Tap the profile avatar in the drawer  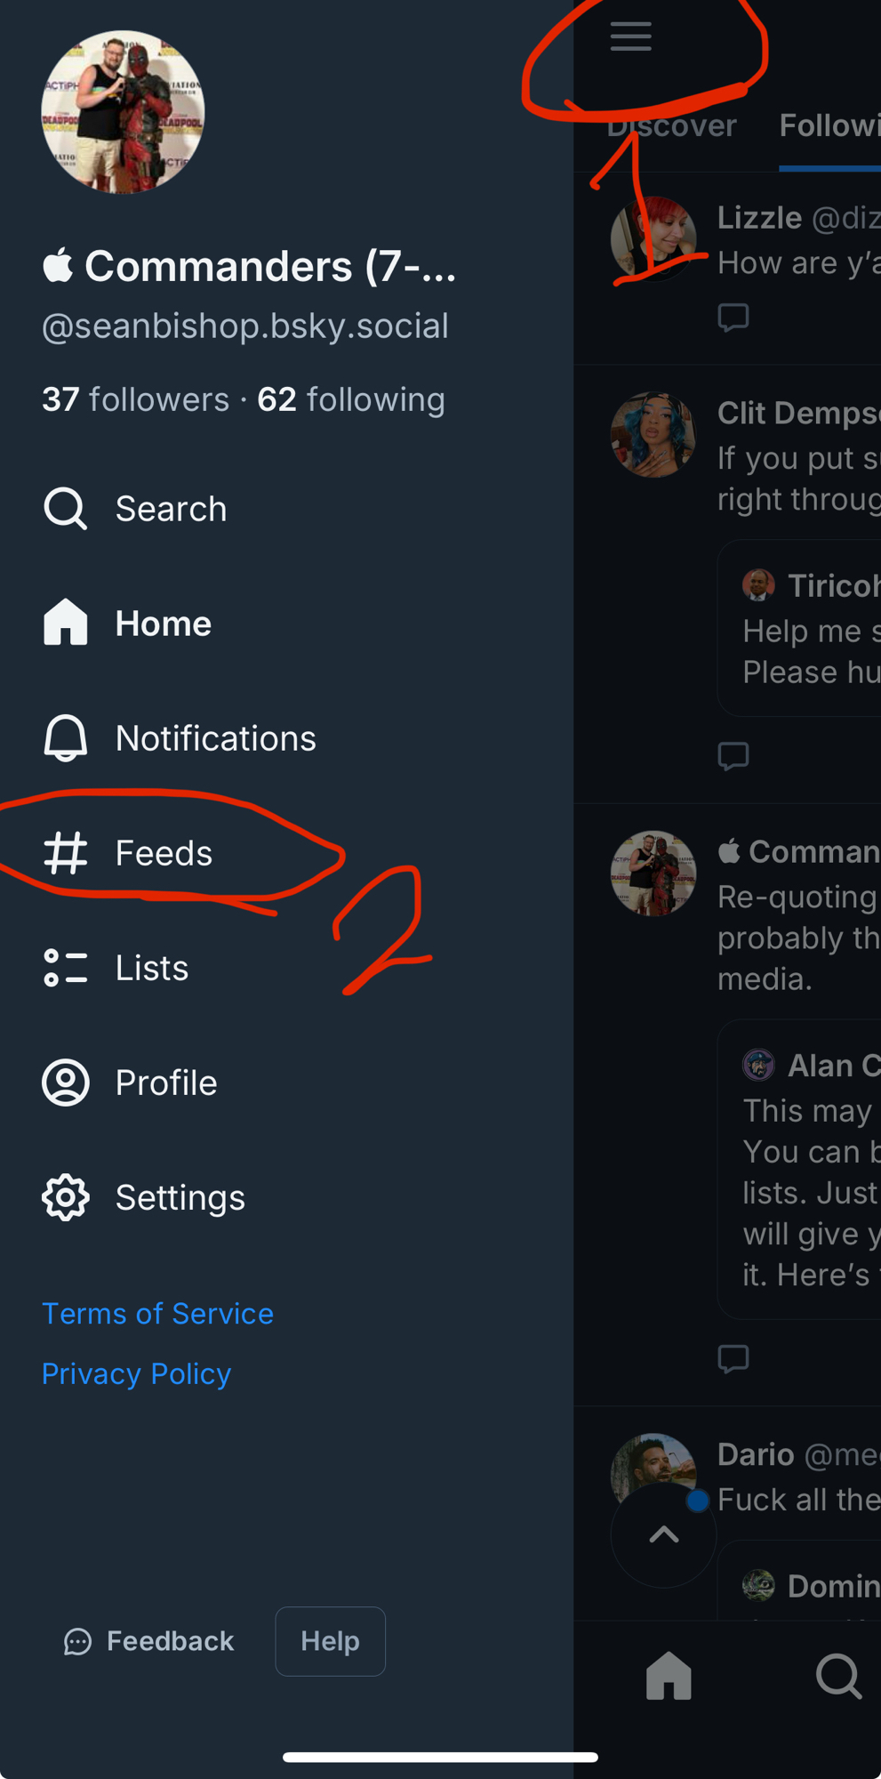click(x=123, y=112)
